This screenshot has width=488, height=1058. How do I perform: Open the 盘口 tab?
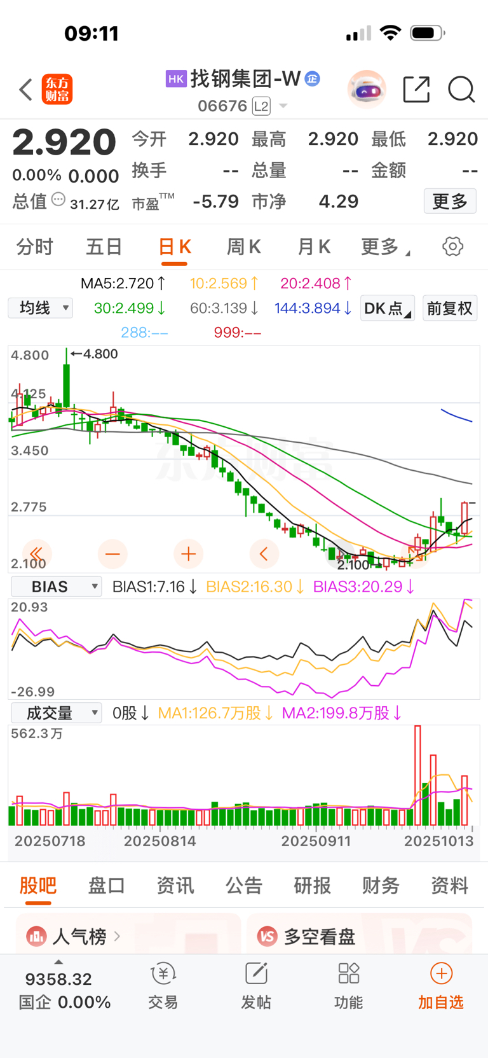(x=107, y=885)
